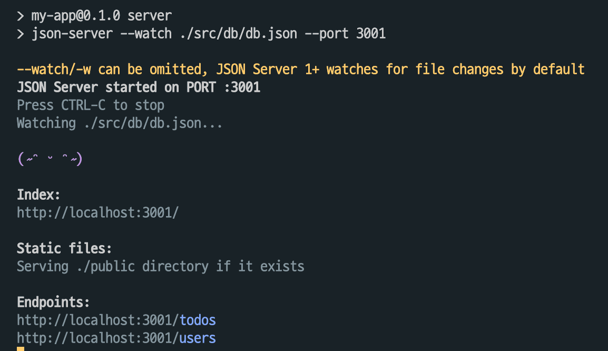Click the word 'todos' in blue
608x351 pixels.
click(x=198, y=320)
